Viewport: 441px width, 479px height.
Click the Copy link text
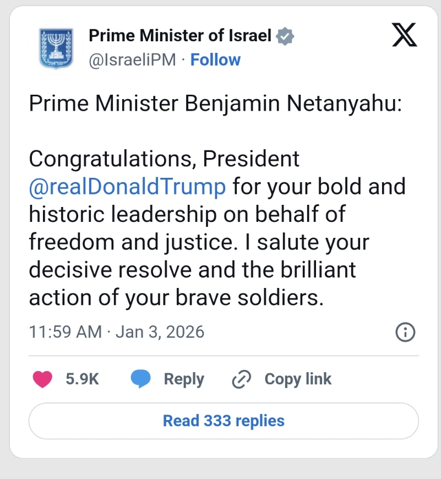tap(298, 379)
